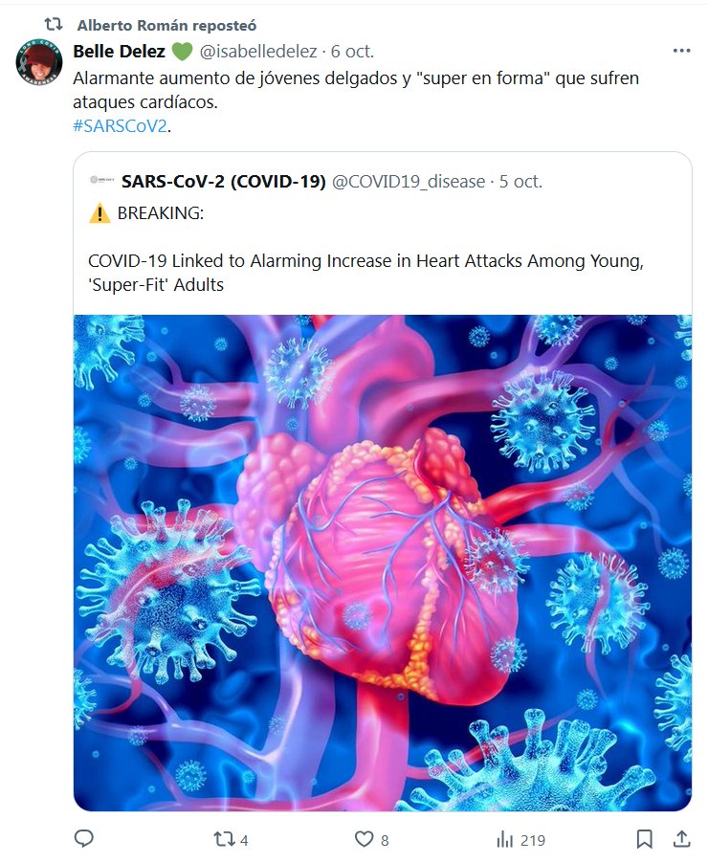Open view analytics bar chart icon

(x=504, y=839)
